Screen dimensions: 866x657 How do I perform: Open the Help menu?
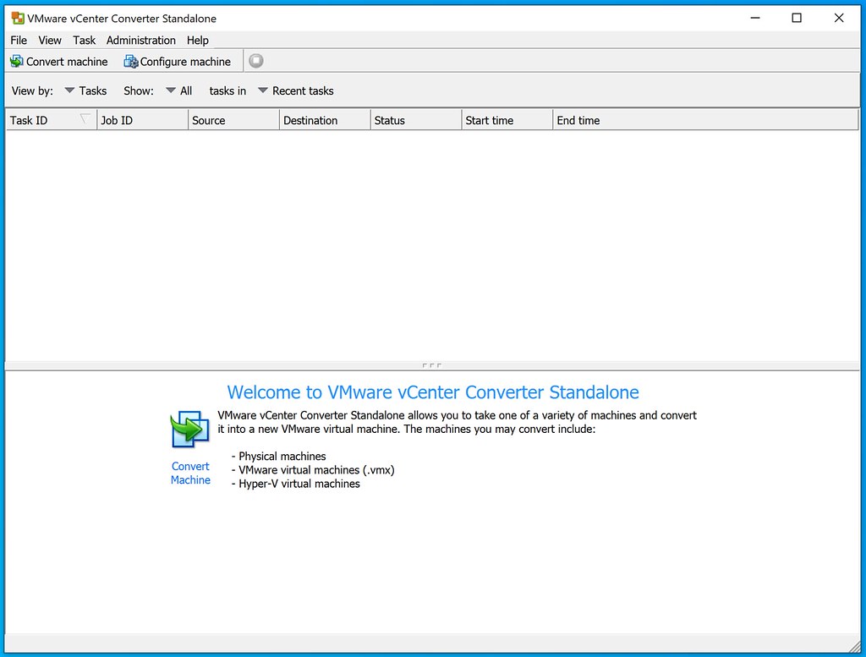(x=197, y=40)
